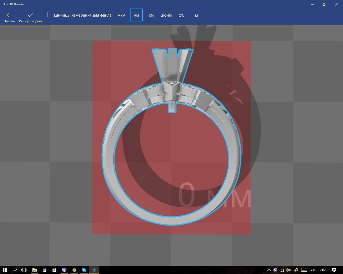Launch Calculator from the taskbar
The width and height of the screenshot is (343, 274).
[x=44, y=270]
